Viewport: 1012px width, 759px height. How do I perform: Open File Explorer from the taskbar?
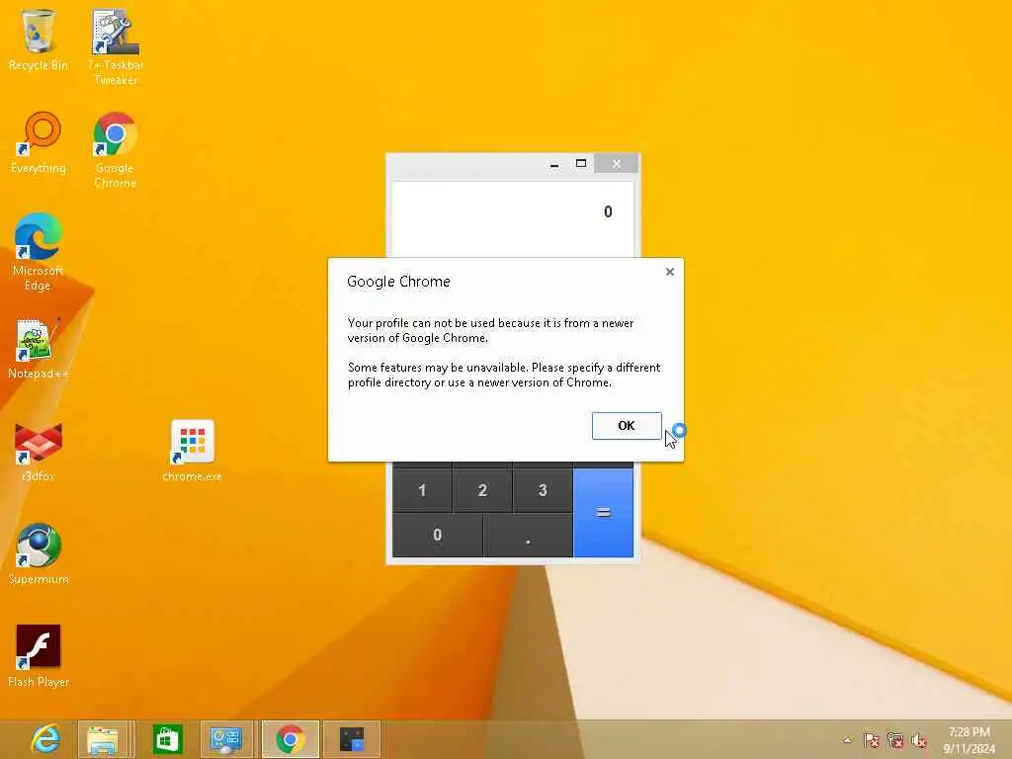point(103,739)
